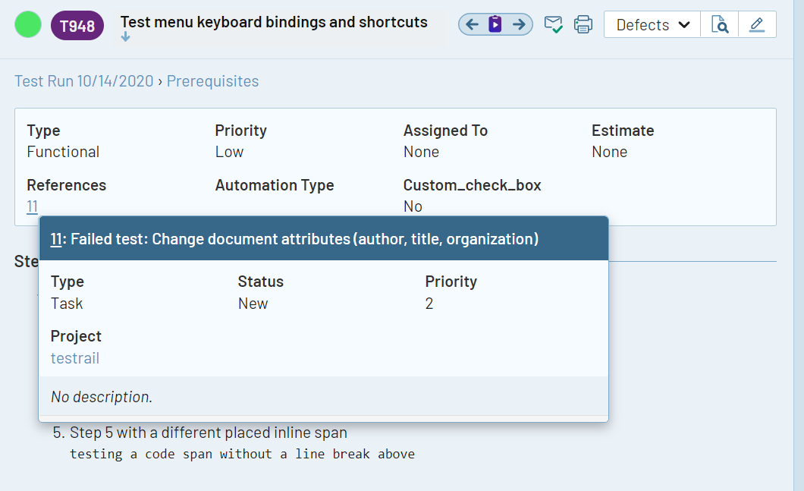Click the Step 5 inline span text
The image size is (804, 491).
[208, 433]
